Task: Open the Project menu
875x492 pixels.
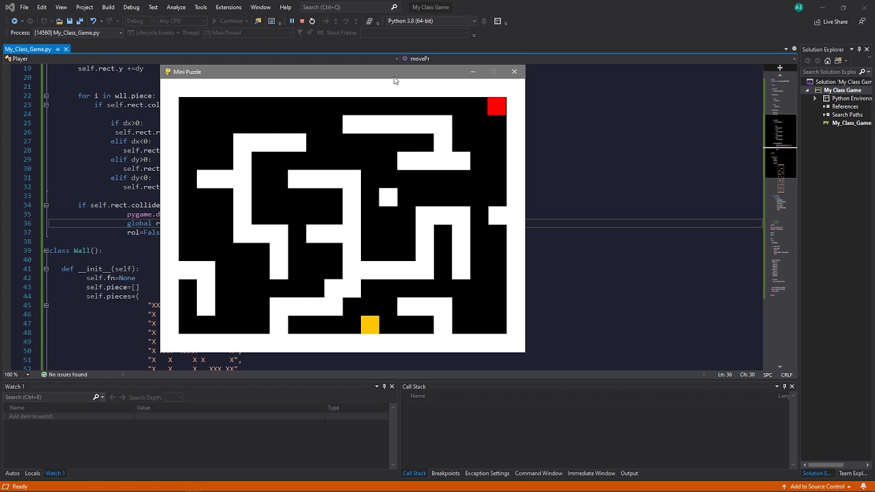Action: (84, 7)
